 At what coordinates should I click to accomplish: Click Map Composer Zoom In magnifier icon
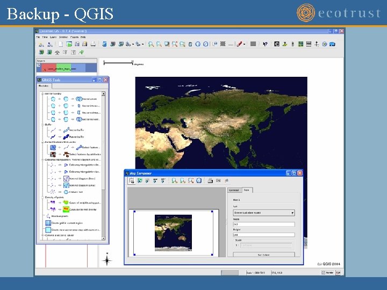[x=174, y=180]
